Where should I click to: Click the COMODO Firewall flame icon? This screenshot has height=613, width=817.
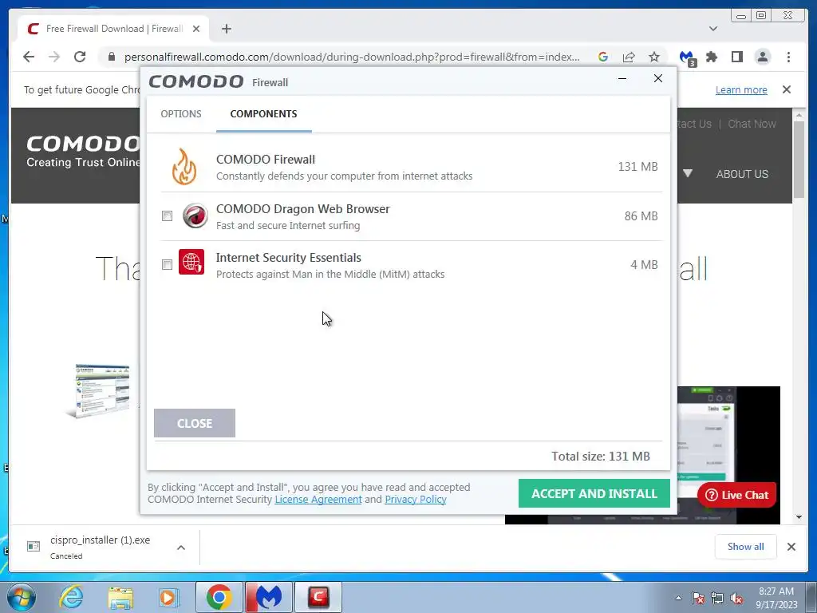[184, 167]
